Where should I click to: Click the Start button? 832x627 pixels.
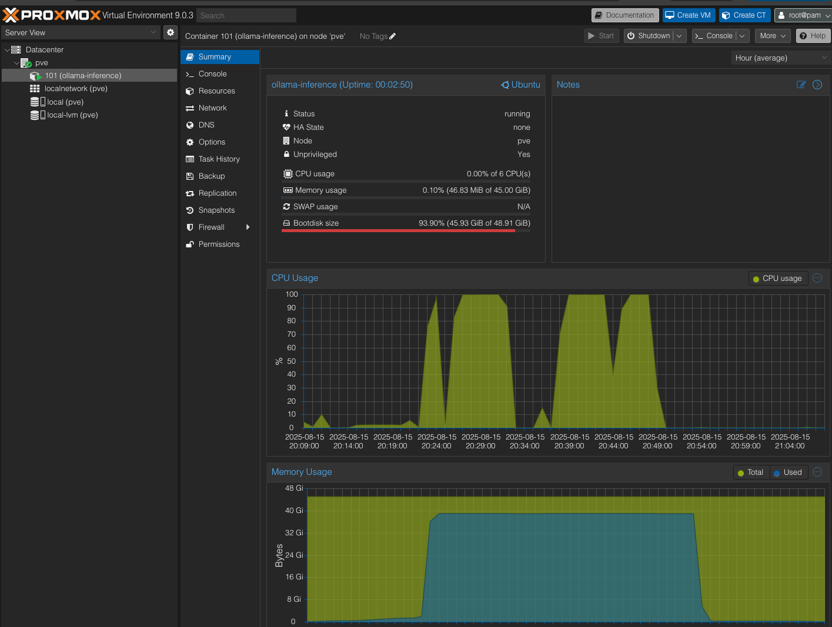click(602, 36)
